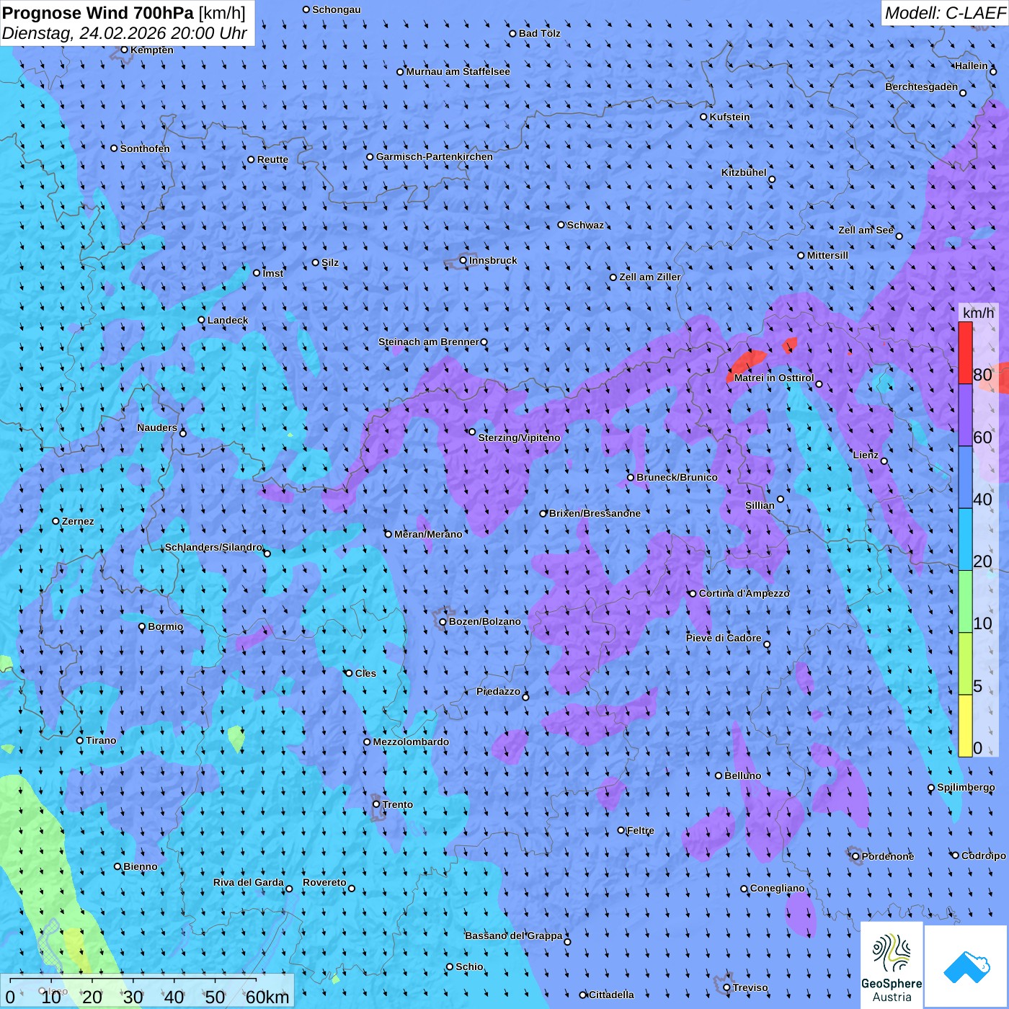Click the Landeck location marker
The image size is (1009, 1009).
tap(201, 320)
